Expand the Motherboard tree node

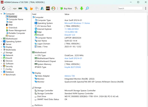pyautogui.click(x=1, y=39)
